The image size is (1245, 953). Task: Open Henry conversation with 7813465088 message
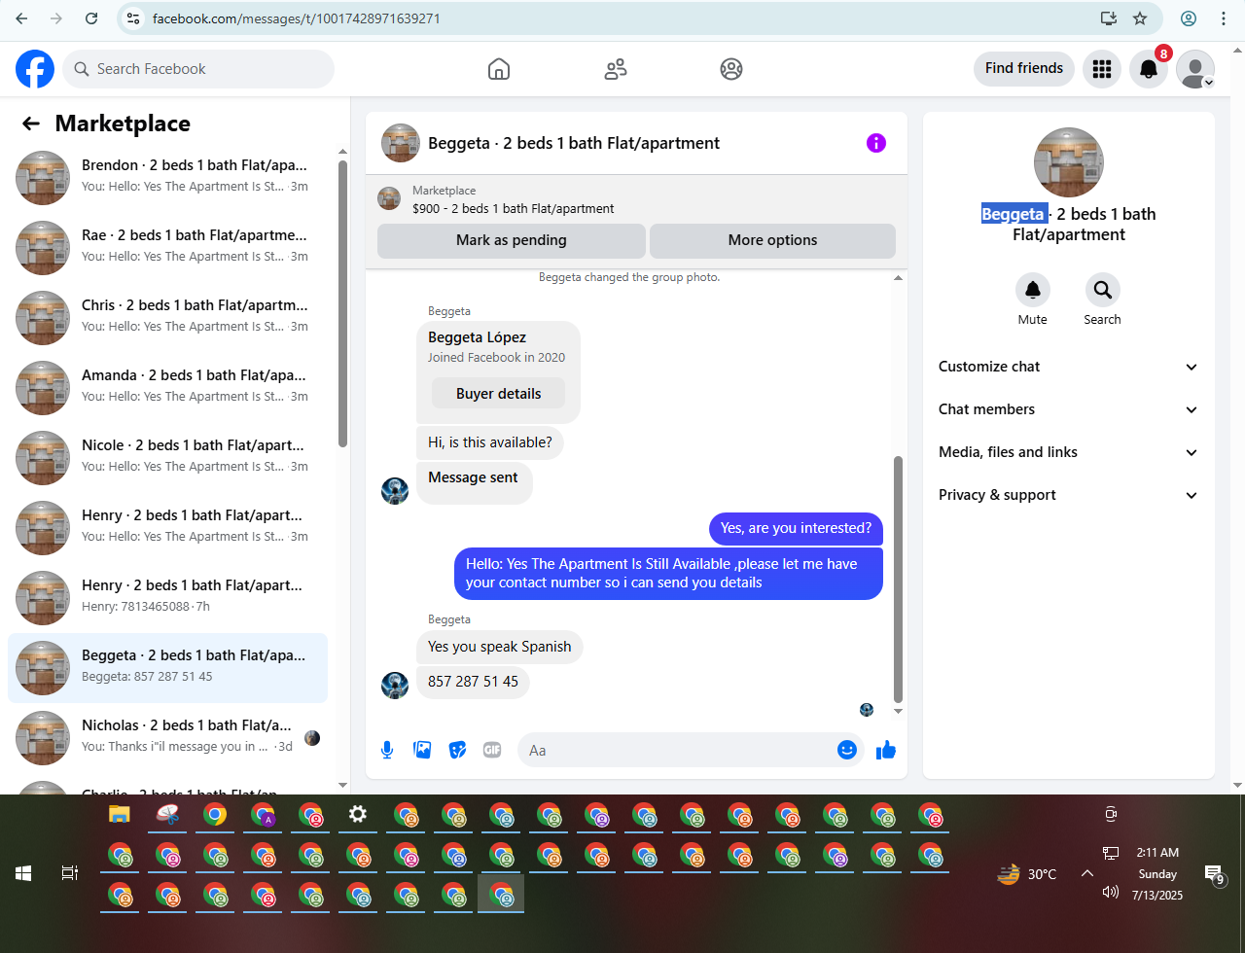[167, 596]
